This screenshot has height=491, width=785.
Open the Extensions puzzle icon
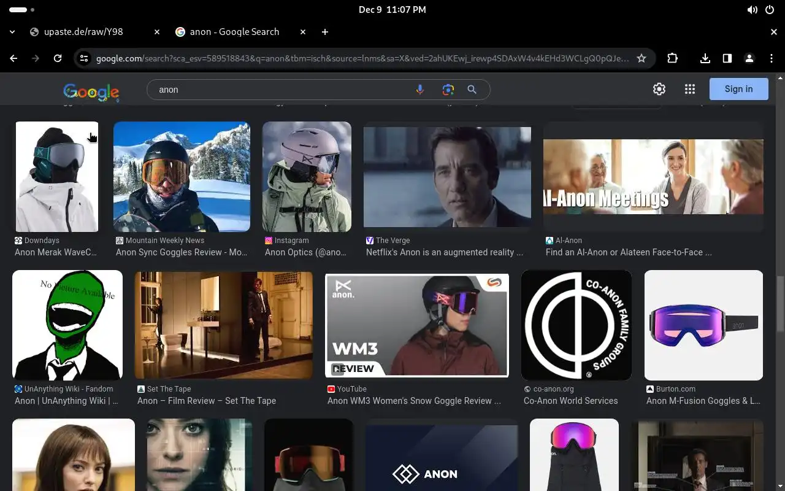[673, 58]
